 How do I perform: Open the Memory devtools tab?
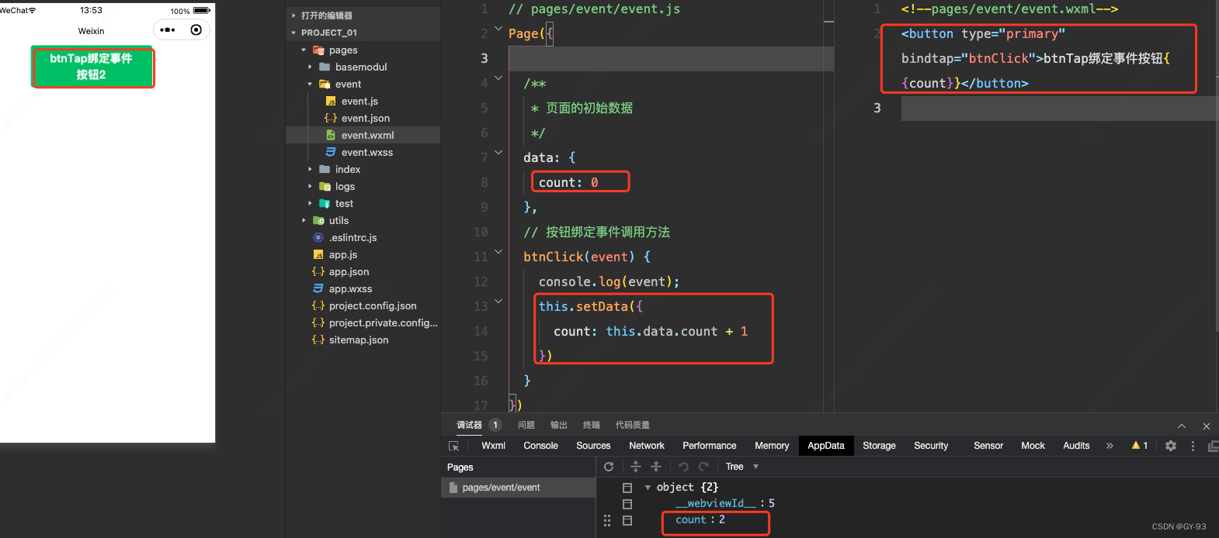click(772, 446)
